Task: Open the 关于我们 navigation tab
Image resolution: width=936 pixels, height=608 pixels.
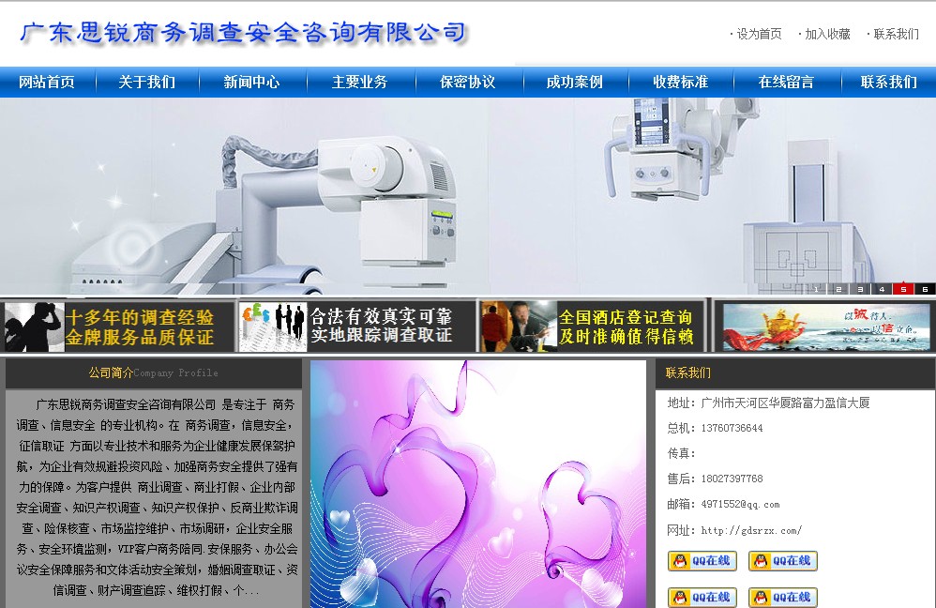Action: (x=146, y=82)
